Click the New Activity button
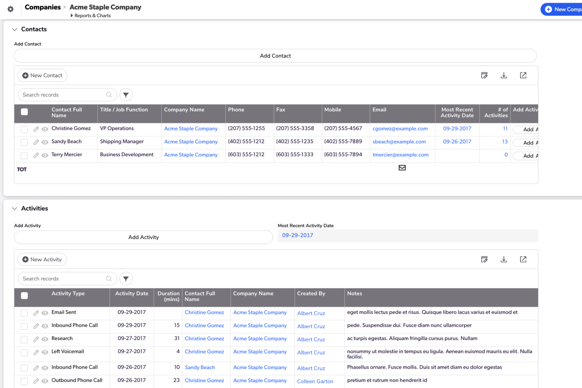 (x=42, y=259)
